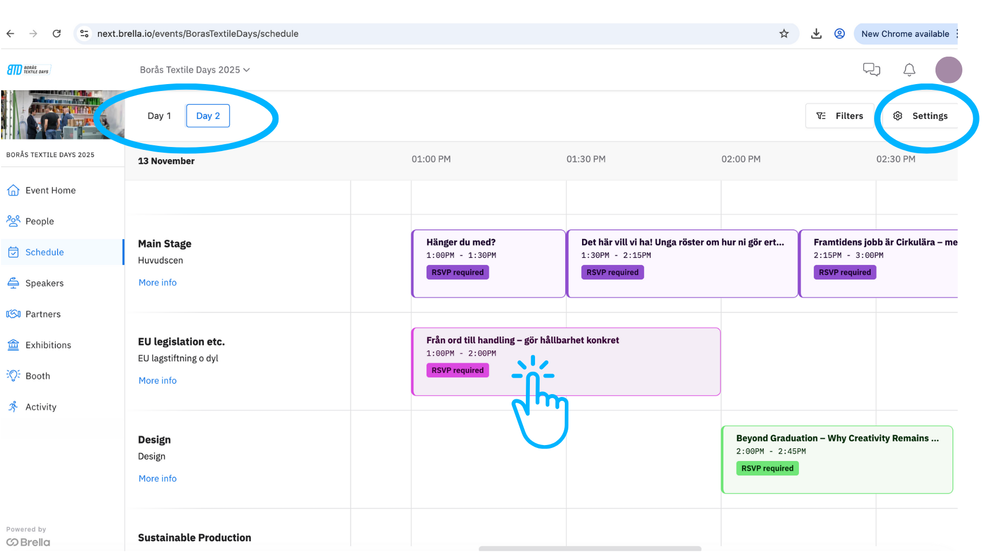
Task: Open Chrome downloads icon
Action: (816, 34)
